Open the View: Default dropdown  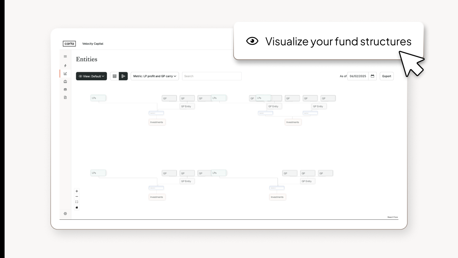pos(91,76)
